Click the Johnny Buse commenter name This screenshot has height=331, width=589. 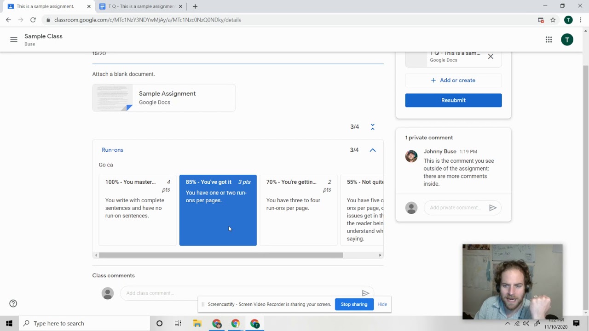(x=440, y=151)
